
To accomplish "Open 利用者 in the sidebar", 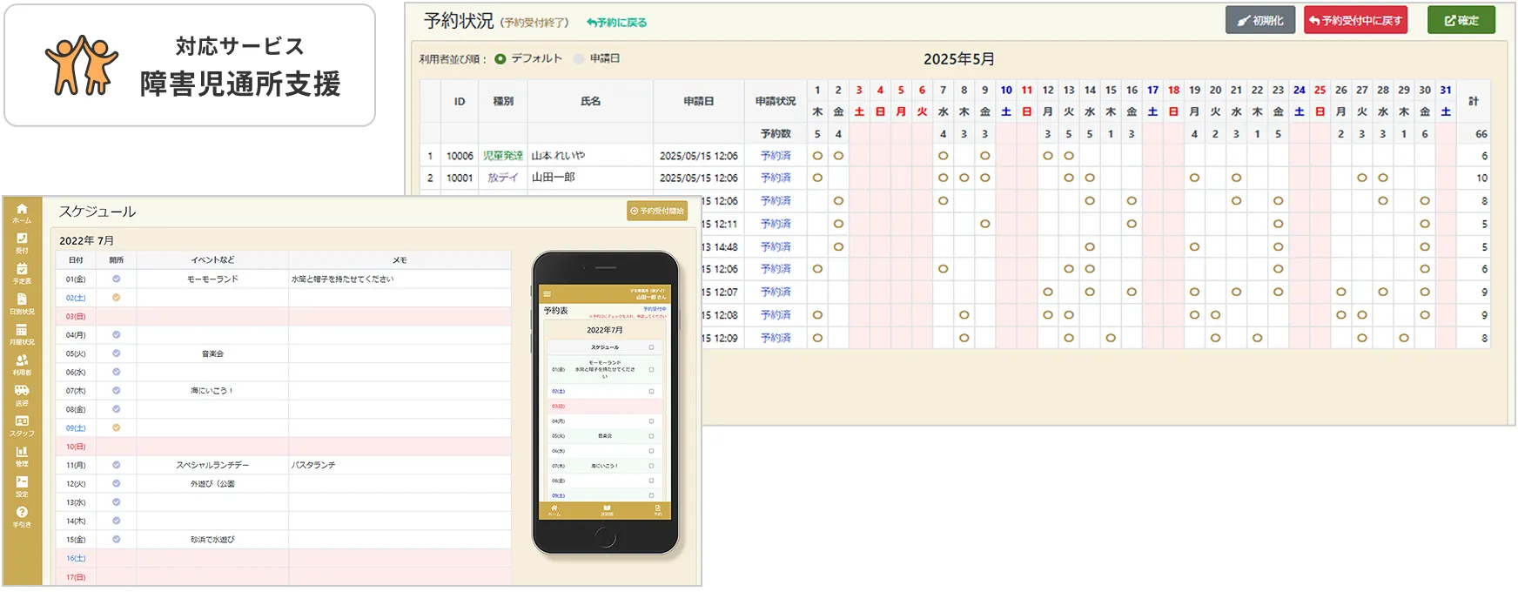I will [x=22, y=366].
